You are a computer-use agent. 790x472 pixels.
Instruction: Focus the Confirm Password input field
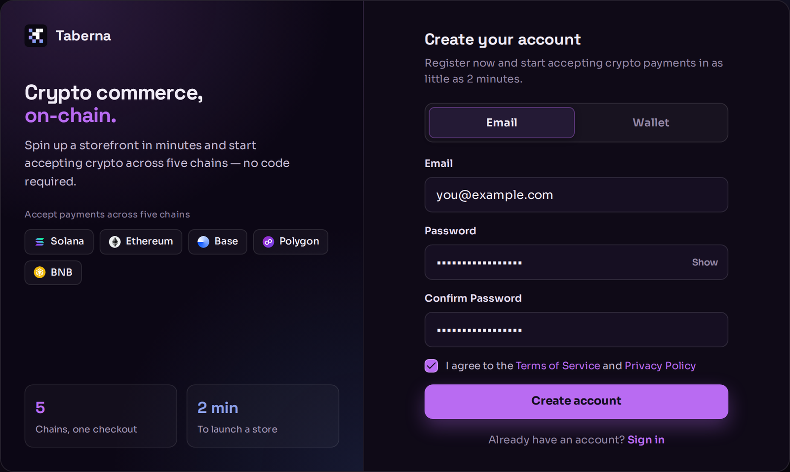point(576,329)
